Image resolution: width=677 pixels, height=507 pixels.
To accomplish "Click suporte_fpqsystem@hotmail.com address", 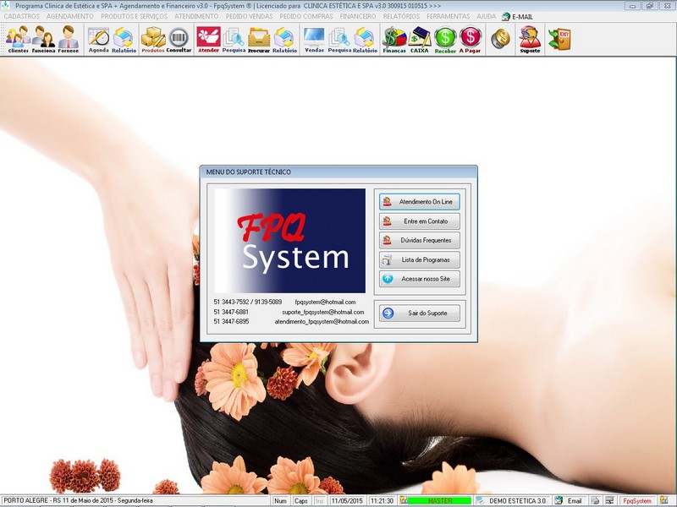I will coord(323,312).
